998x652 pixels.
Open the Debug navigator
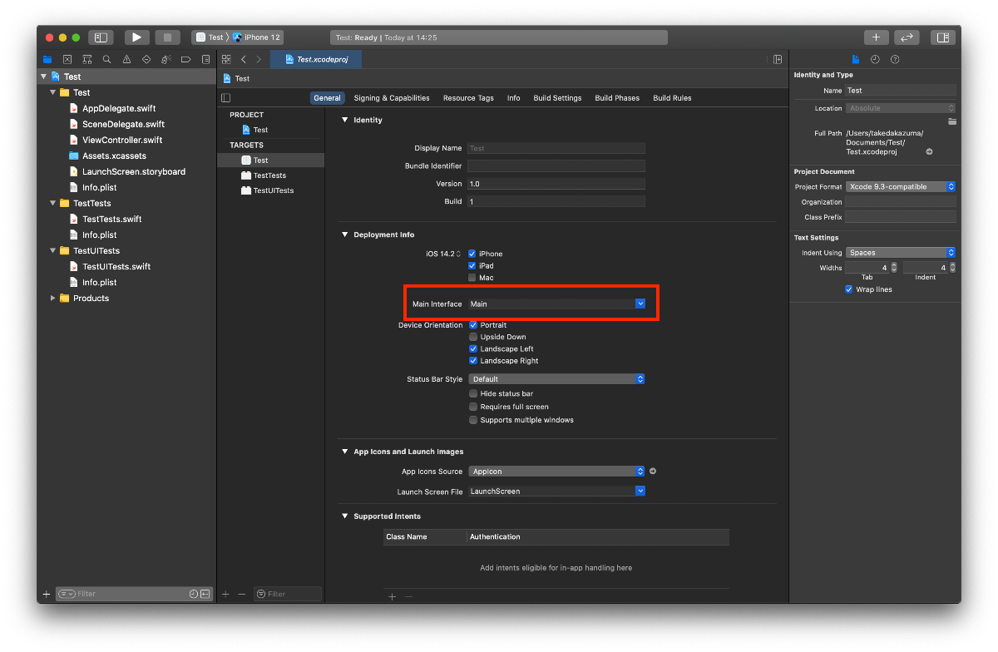coord(166,60)
